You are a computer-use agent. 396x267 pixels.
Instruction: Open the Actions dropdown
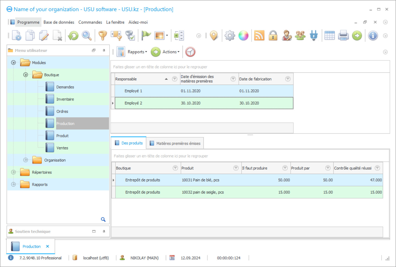click(x=171, y=52)
